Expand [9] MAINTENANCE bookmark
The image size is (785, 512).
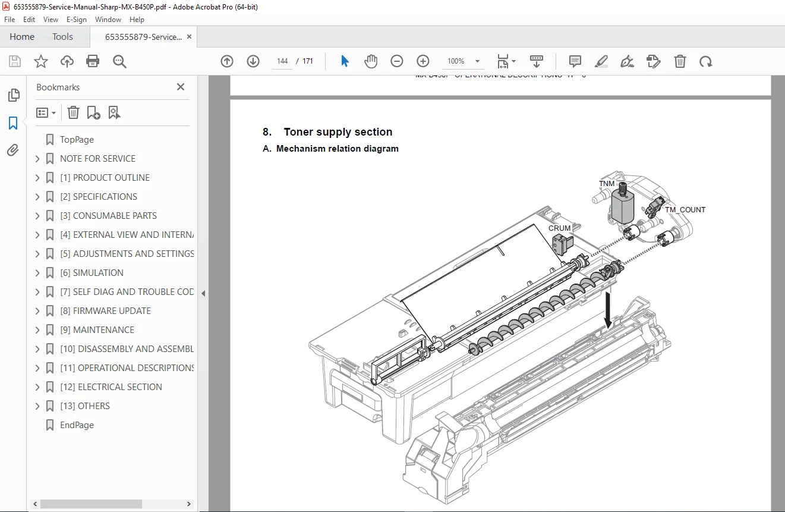click(37, 330)
